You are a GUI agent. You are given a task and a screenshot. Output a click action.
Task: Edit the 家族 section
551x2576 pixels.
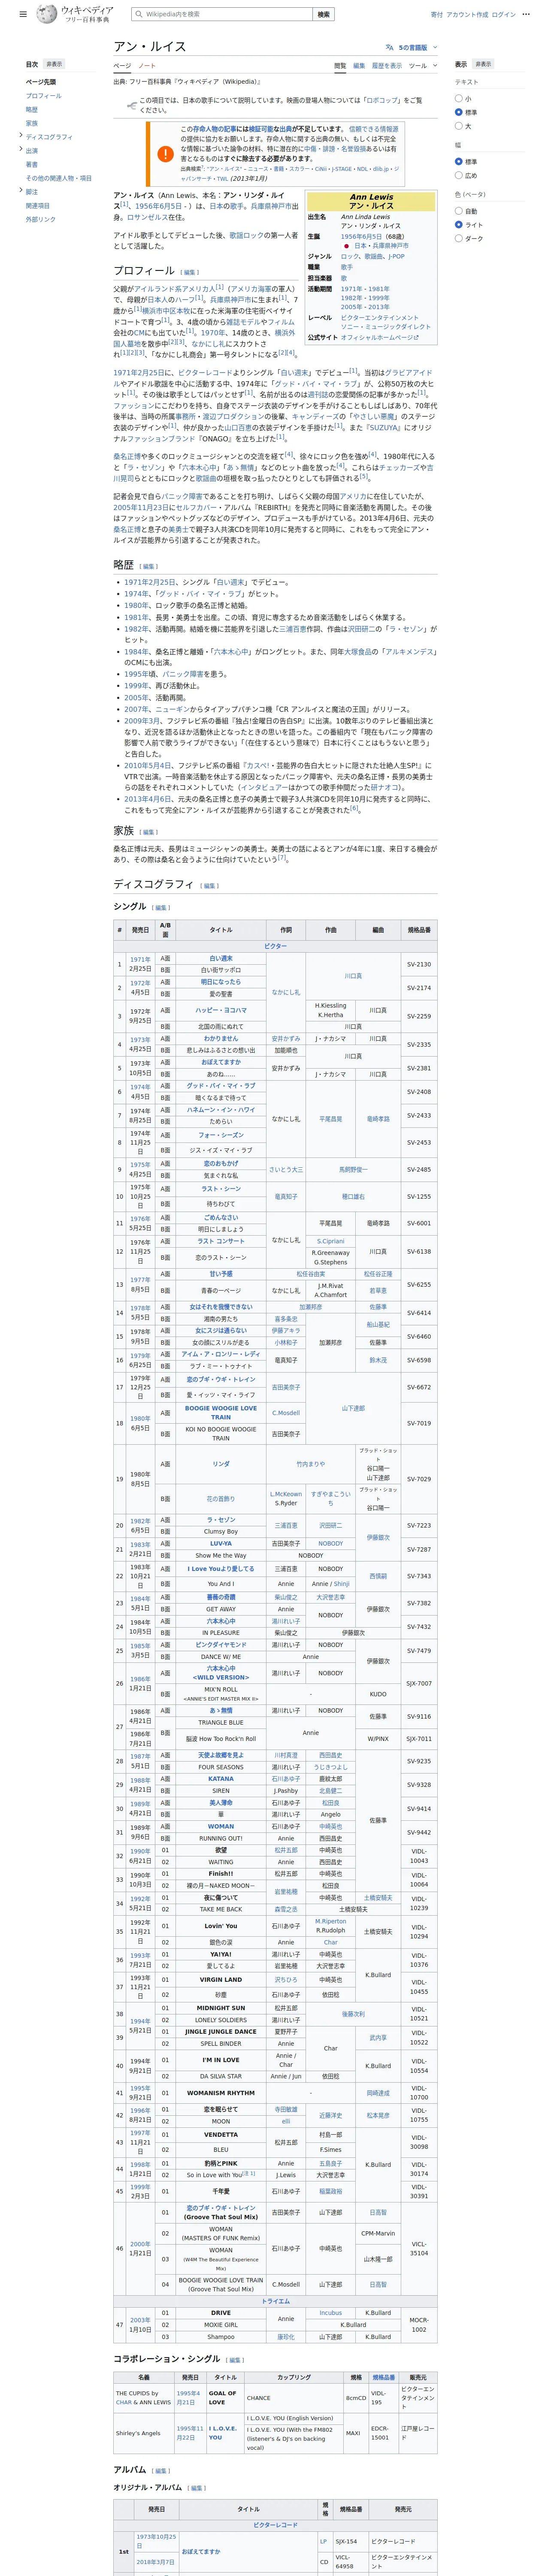click(x=149, y=832)
